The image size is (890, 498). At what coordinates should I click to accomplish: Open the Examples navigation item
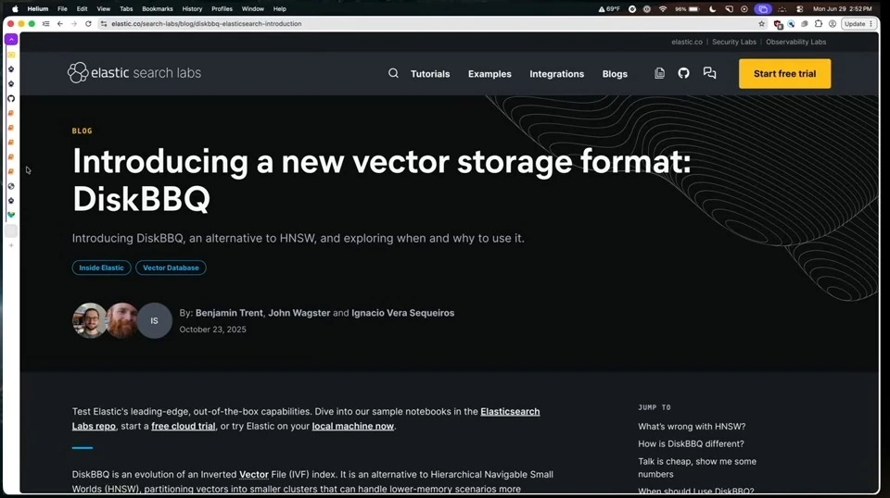[x=489, y=74]
